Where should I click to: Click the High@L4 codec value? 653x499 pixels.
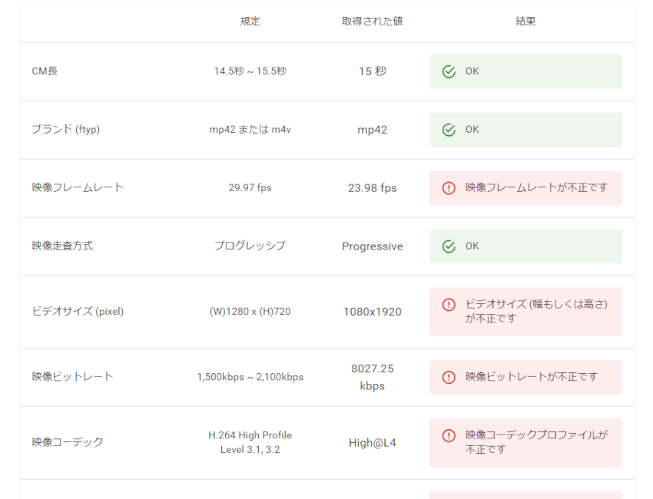pyautogui.click(x=373, y=443)
